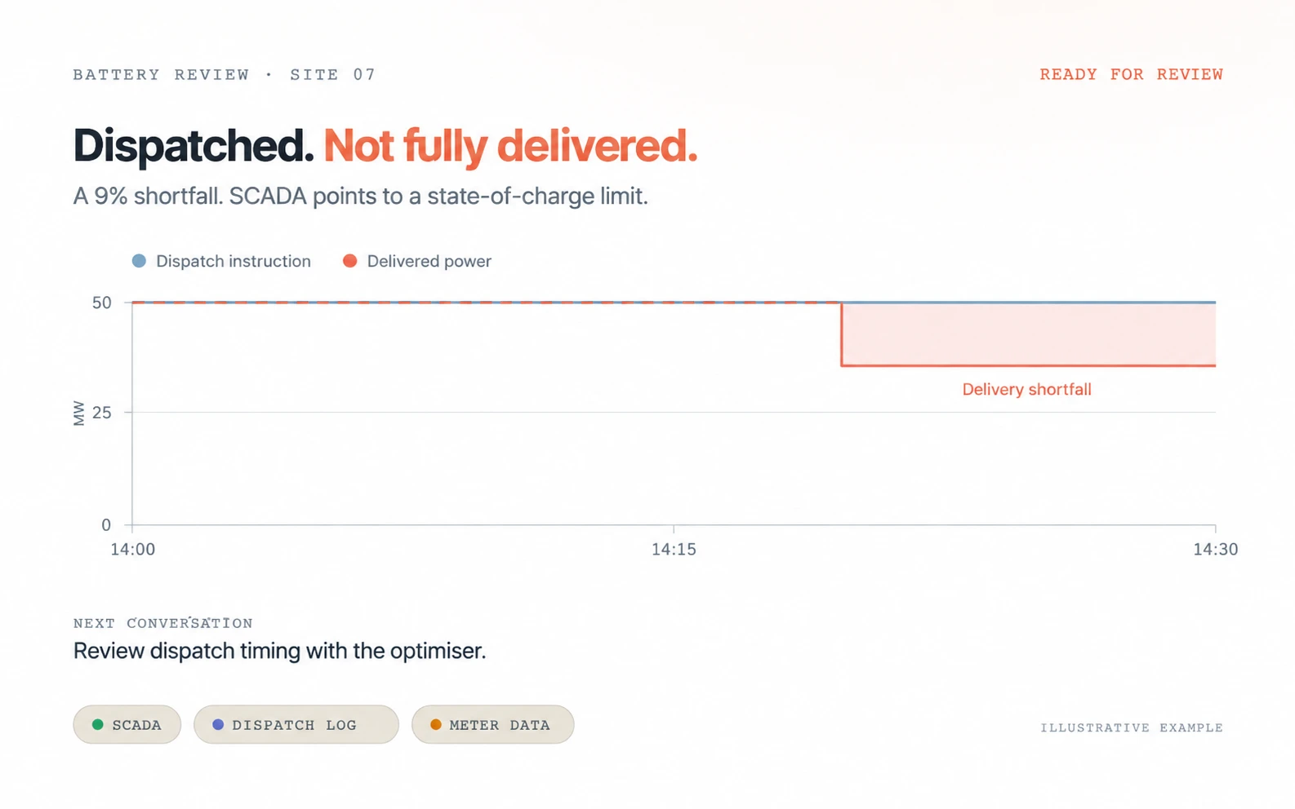
Task: Click the 14:15 time axis marker
Action: [x=674, y=549]
